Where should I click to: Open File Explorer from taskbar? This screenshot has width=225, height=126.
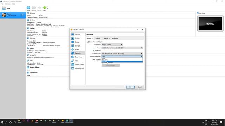click(x=19, y=121)
